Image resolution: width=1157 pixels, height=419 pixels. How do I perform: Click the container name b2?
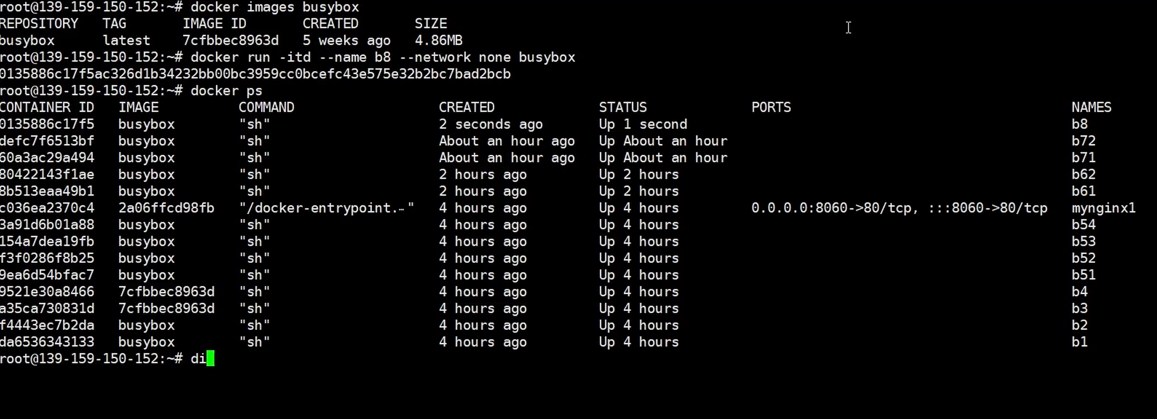pos(1079,325)
